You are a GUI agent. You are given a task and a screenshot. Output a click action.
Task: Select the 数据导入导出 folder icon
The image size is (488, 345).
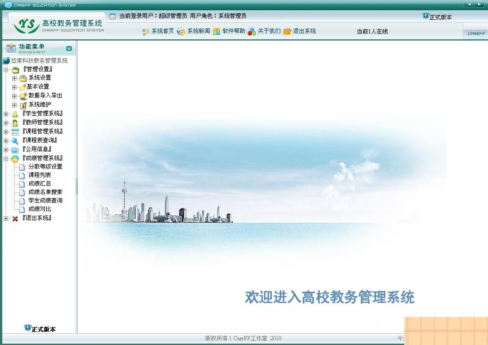click(22, 96)
